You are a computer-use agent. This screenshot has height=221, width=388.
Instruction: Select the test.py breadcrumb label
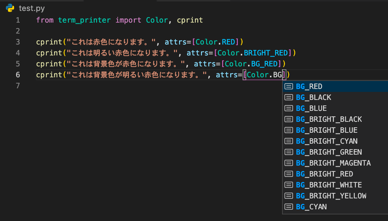pyautogui.click(x=32, y=8)
